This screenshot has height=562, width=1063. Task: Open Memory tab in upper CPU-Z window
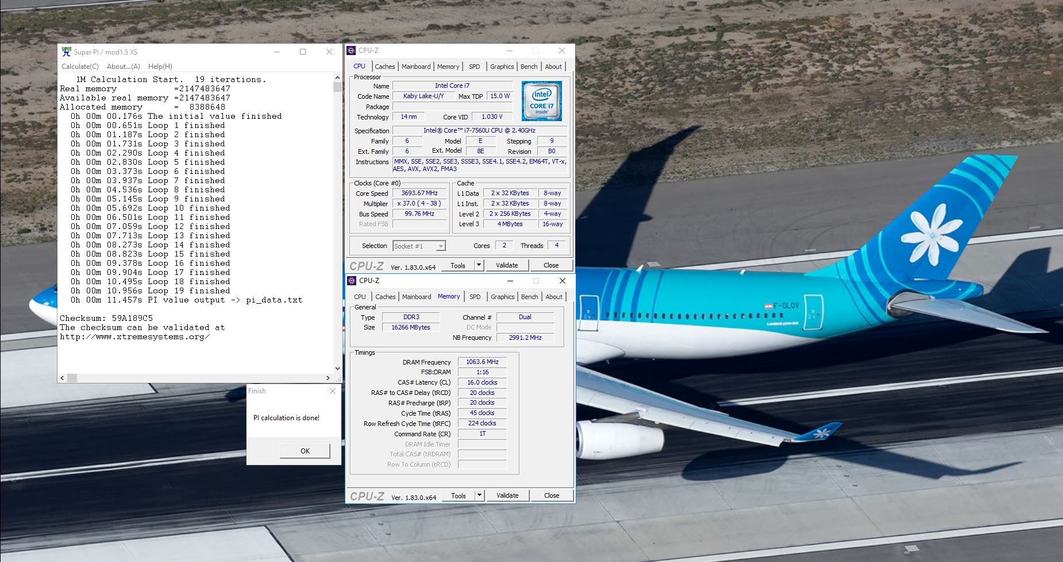(x=448, y=67)
